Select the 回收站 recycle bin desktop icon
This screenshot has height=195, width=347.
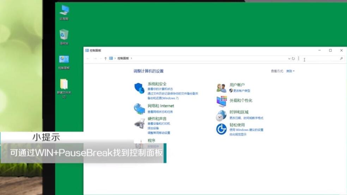(x=64, y=35)
